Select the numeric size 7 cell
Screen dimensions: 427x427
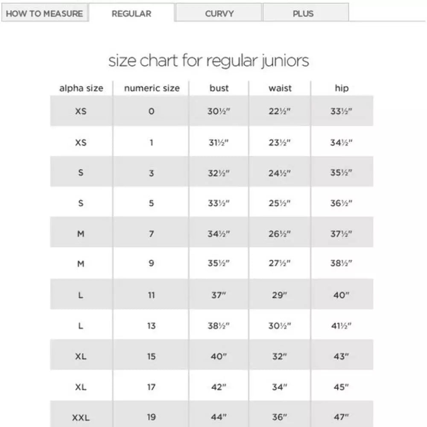pos(151,234)
